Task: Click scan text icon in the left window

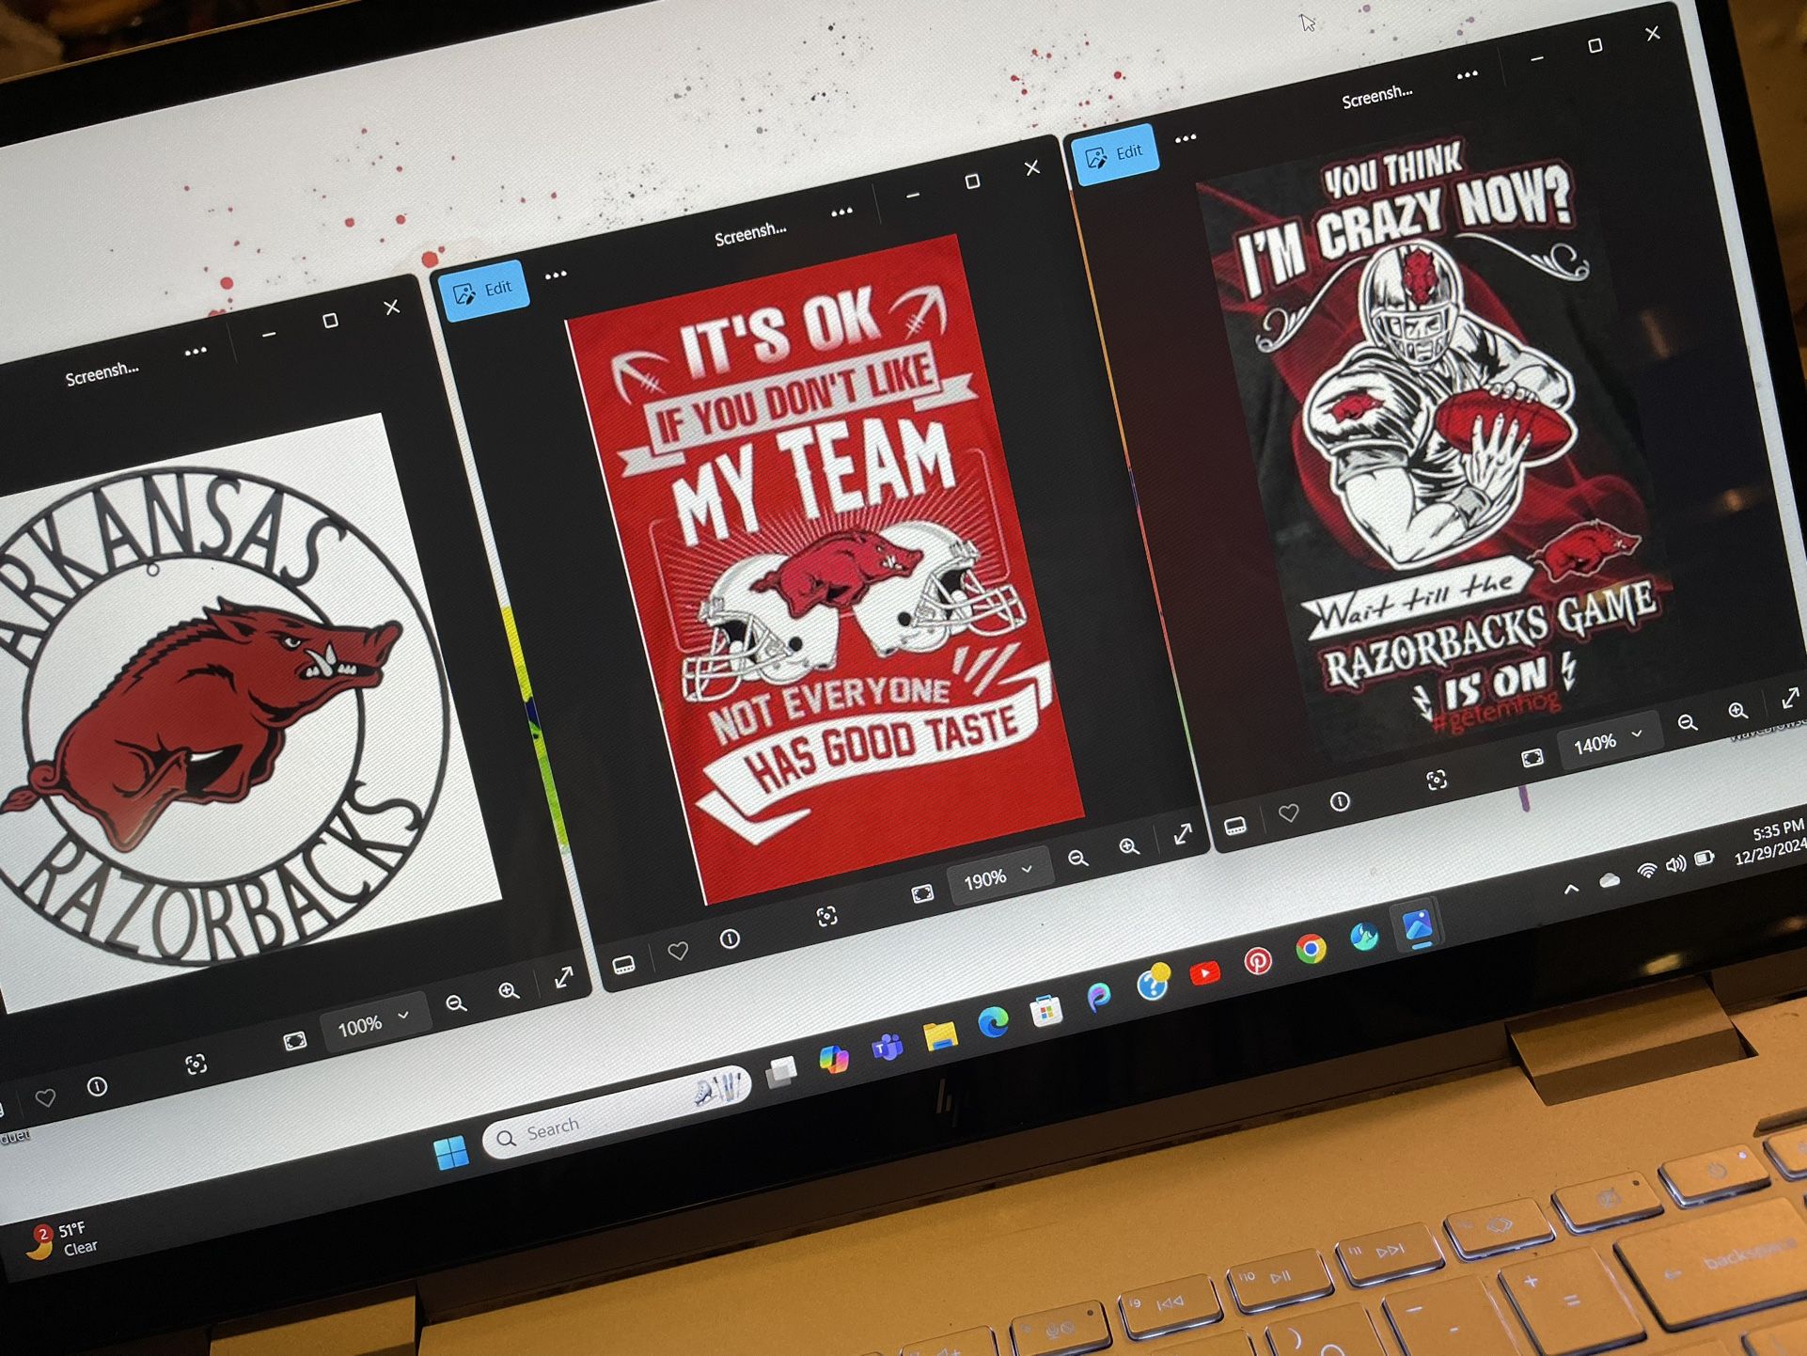Action: (196, 1064)
